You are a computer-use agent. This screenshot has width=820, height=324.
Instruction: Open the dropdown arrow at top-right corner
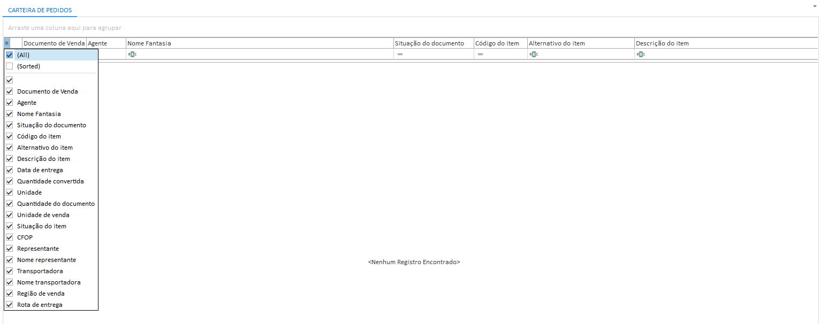click(814, 7)
